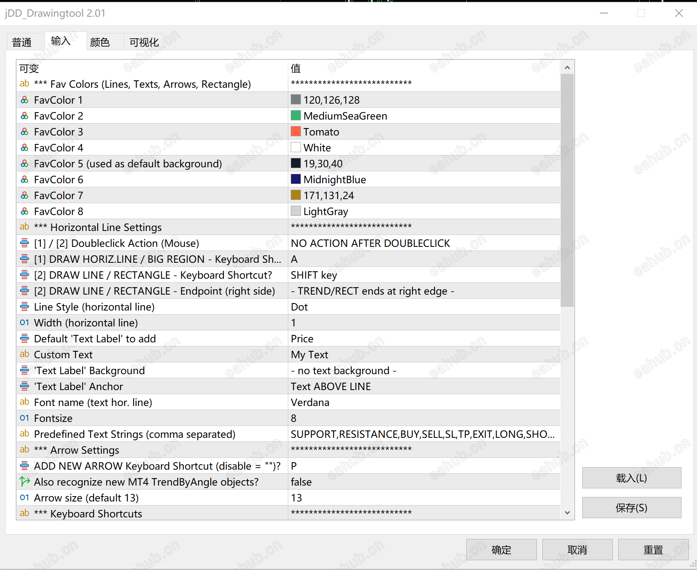Screen dimensions: 697x570
Task: Click the enum icon beside Doubleclick Action row
Action: pos(24,243)
